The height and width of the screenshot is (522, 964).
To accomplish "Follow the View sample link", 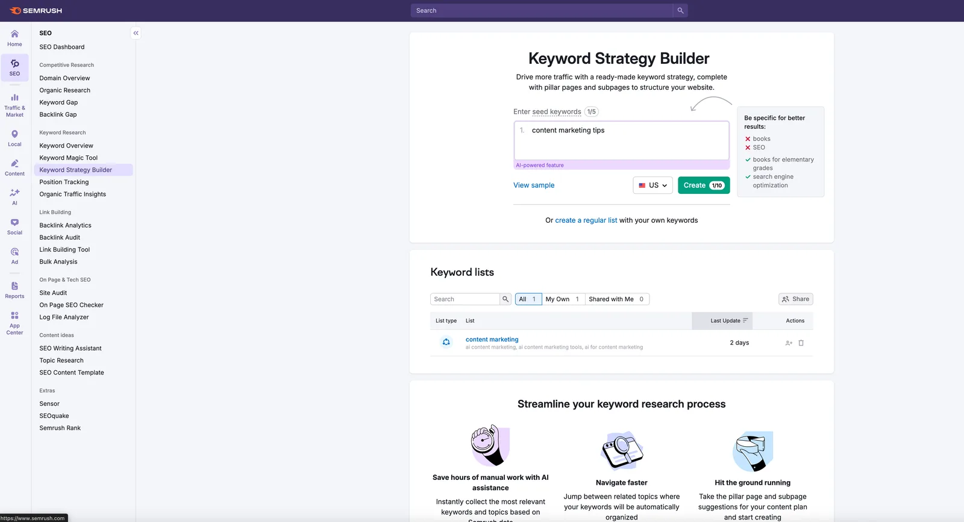I will pos(534,185).
